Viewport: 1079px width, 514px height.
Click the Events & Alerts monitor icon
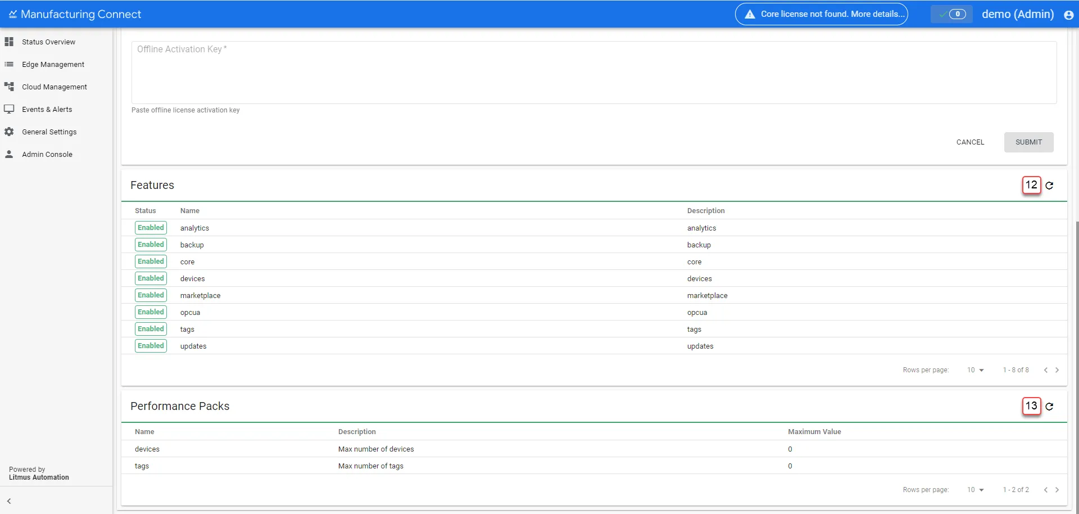pos(9,109)
